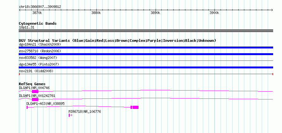Click the ruler's left end arrow
The width and height of the screenshot is (282, 133).
coord(20,10)
